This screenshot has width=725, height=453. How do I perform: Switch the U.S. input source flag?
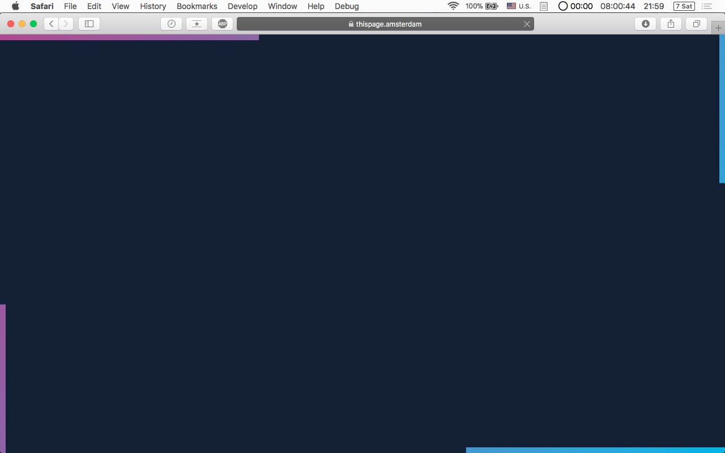tap(519, 6)
